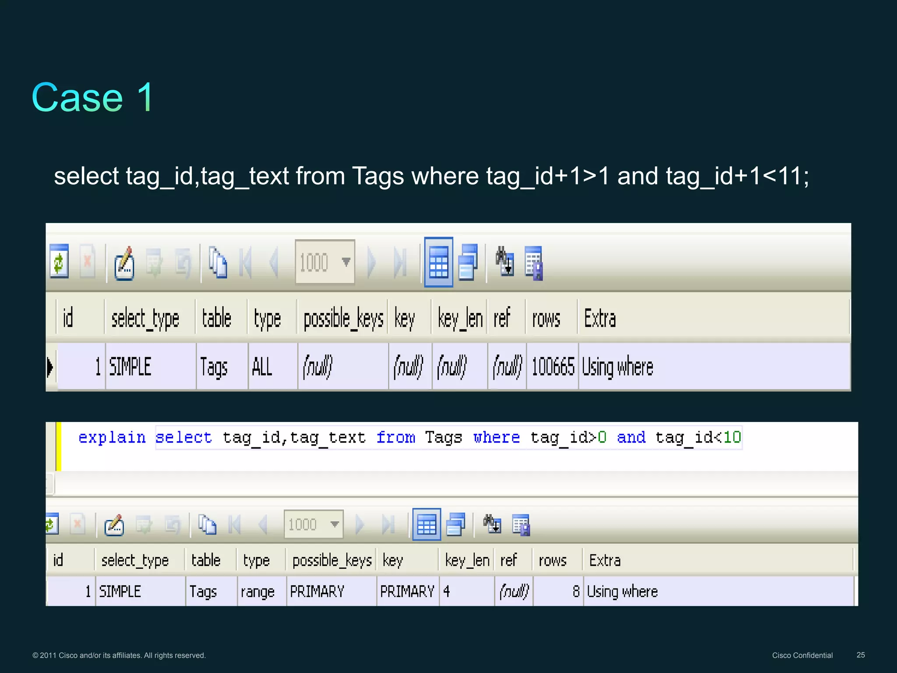The height and width of the screenshot is (673, 897).
Task: Click revert changes icon in upper toolbar
Action: pyautogui.click(x=184, y=263)
